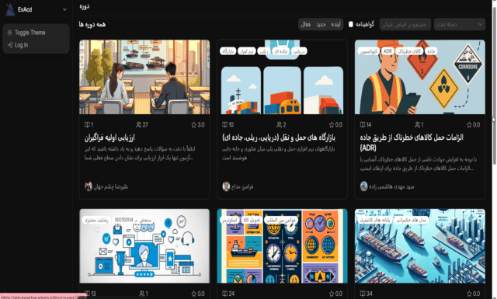Click the vertical page scrollbar

[x=494, y=85]
